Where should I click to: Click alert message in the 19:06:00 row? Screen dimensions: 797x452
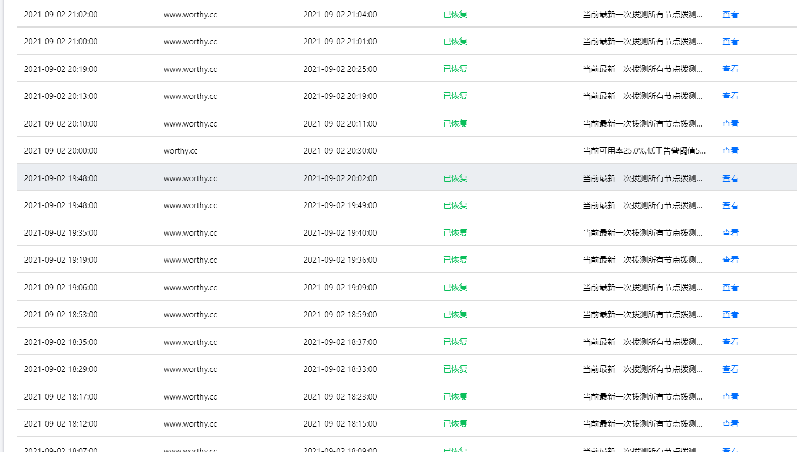642,288
